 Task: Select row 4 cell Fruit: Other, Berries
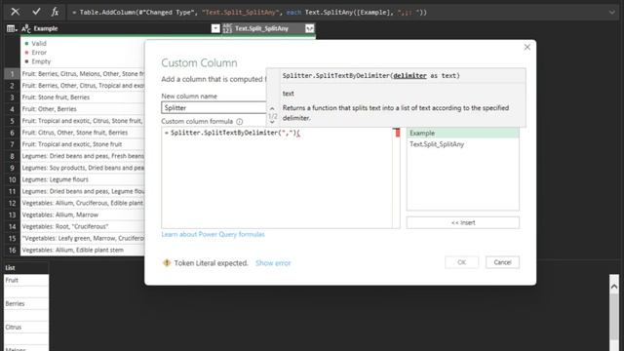click(83, 109)
